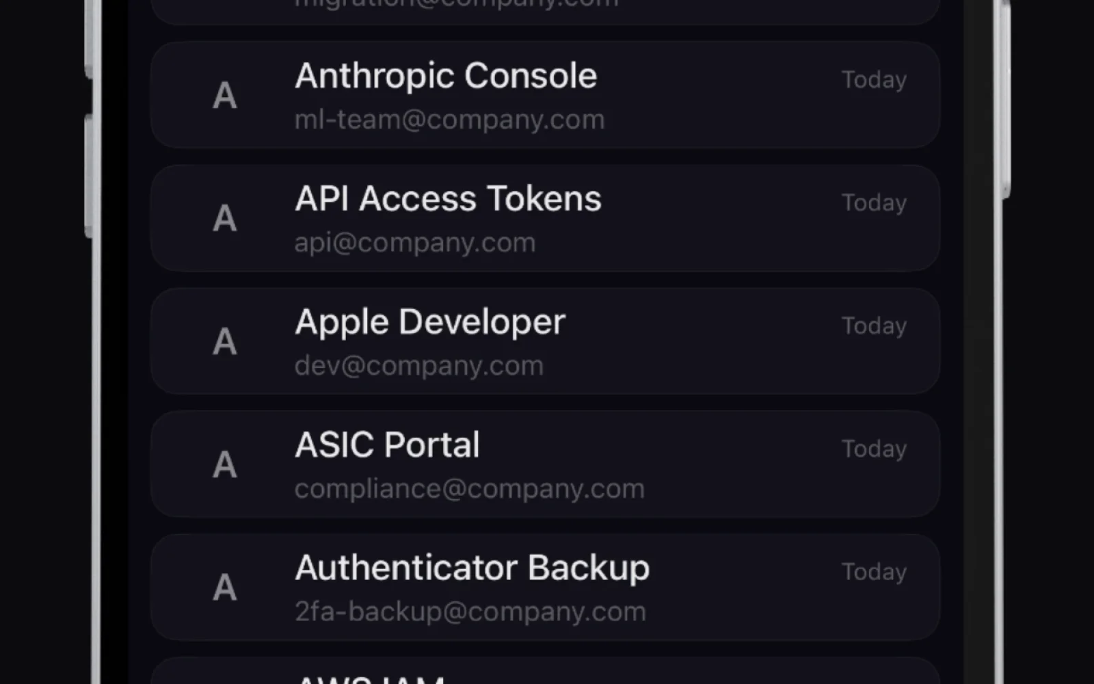Tap the A avatar for Authenticator Backup
The image size is (1094, 684).
point(225,588)
